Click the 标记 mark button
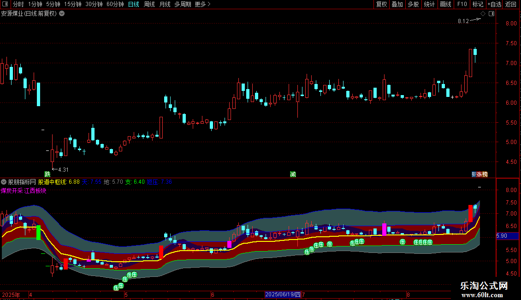Screen dimensions: 521x300 (x=478, y=4)
